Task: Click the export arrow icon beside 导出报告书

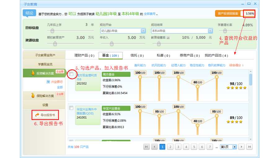Action: coord(37,115)
